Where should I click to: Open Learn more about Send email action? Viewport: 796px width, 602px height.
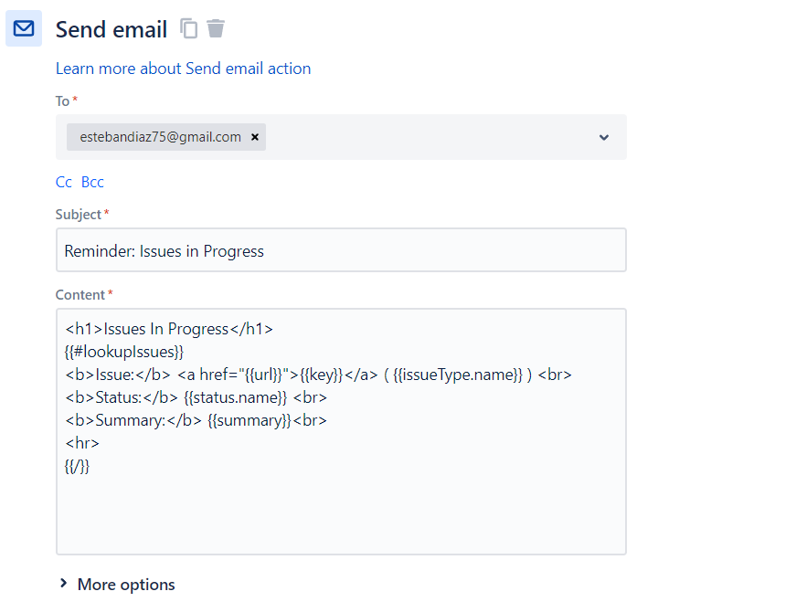(x=183, y=69)
